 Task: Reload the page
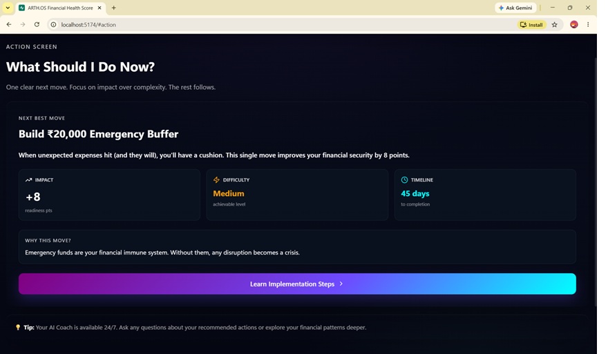[x=37, y=24]
